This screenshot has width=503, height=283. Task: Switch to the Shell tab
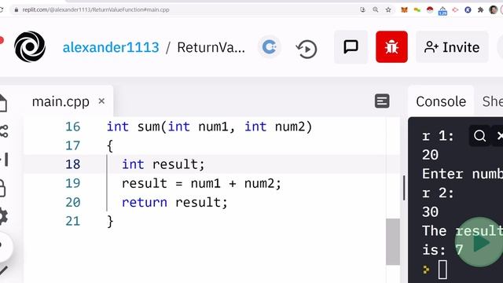point(492,101)
